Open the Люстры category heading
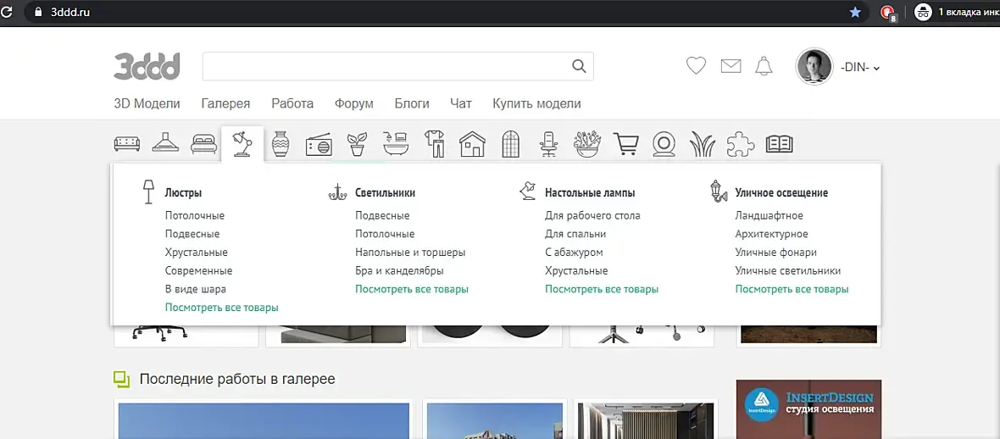 (x=183, y=192)
